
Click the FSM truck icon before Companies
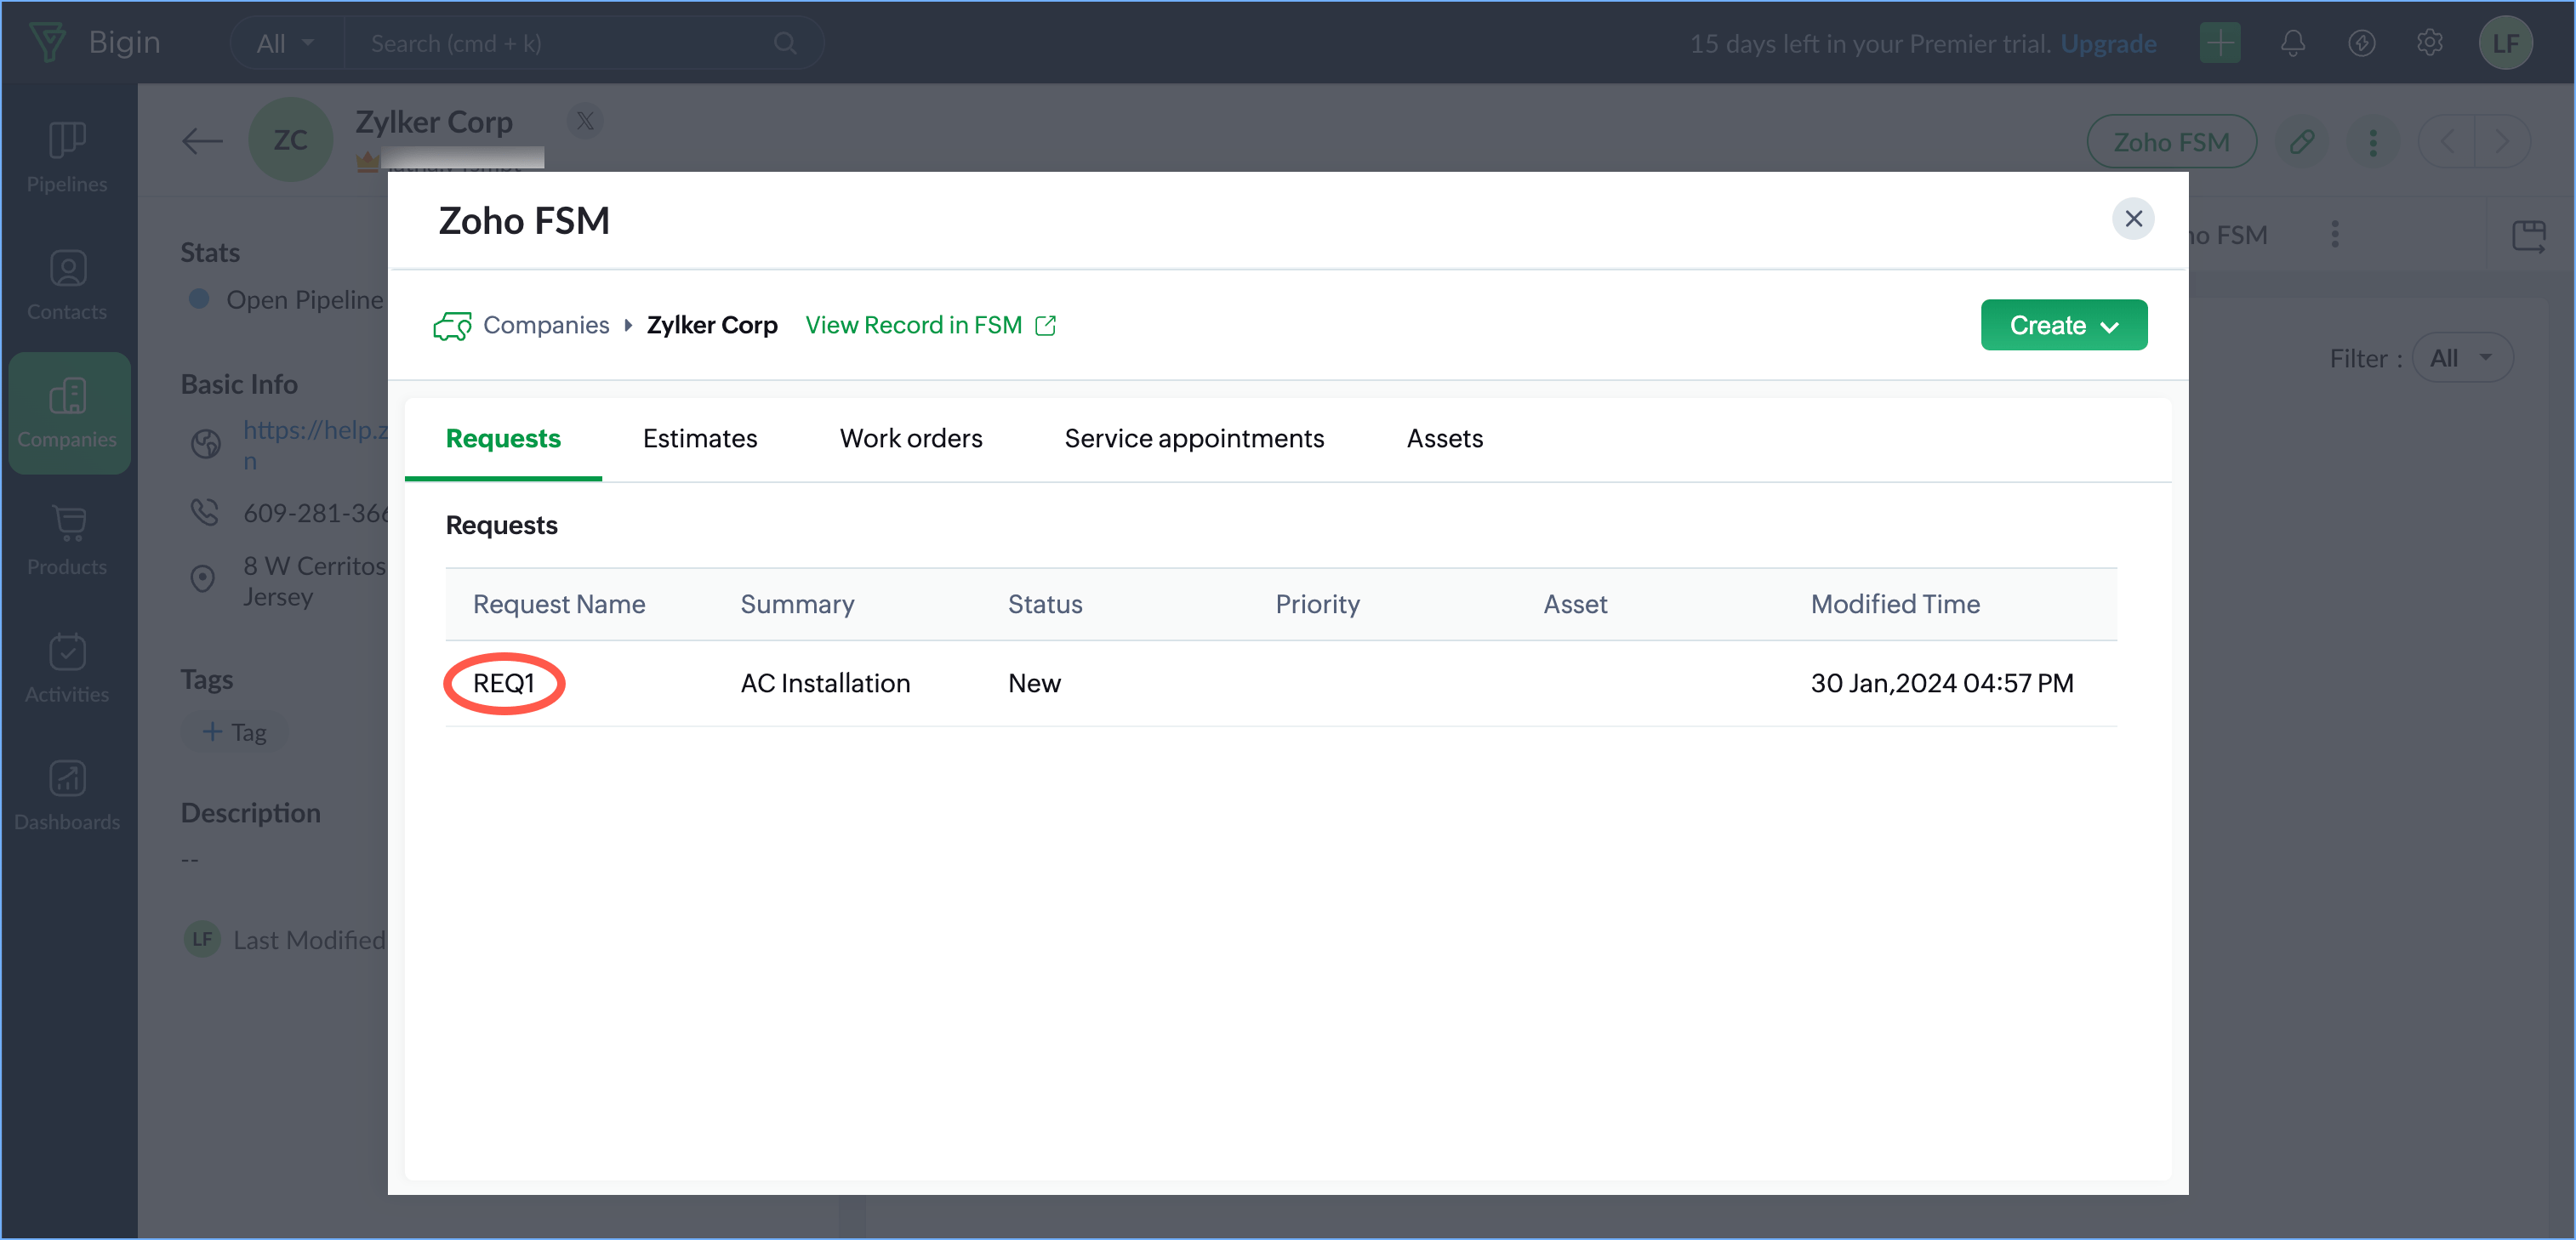click(452, 325)
